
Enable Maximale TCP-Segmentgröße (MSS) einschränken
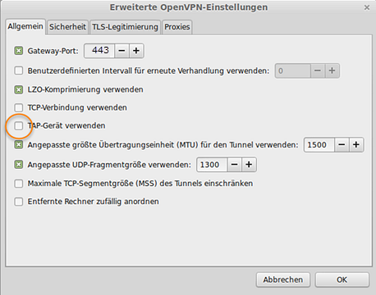pyautogui.click(x=19, y=184)
